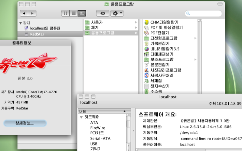Go back in the file browser
242x151 pixels.
point(24,13)
